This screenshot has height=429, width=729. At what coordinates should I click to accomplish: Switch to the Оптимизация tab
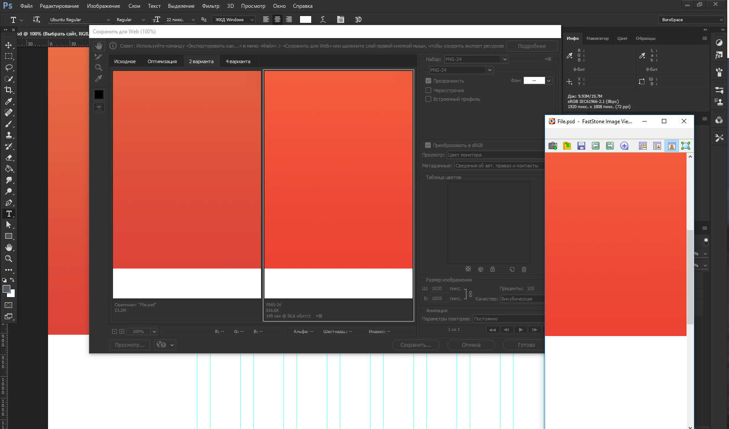[x=162, y=61]
